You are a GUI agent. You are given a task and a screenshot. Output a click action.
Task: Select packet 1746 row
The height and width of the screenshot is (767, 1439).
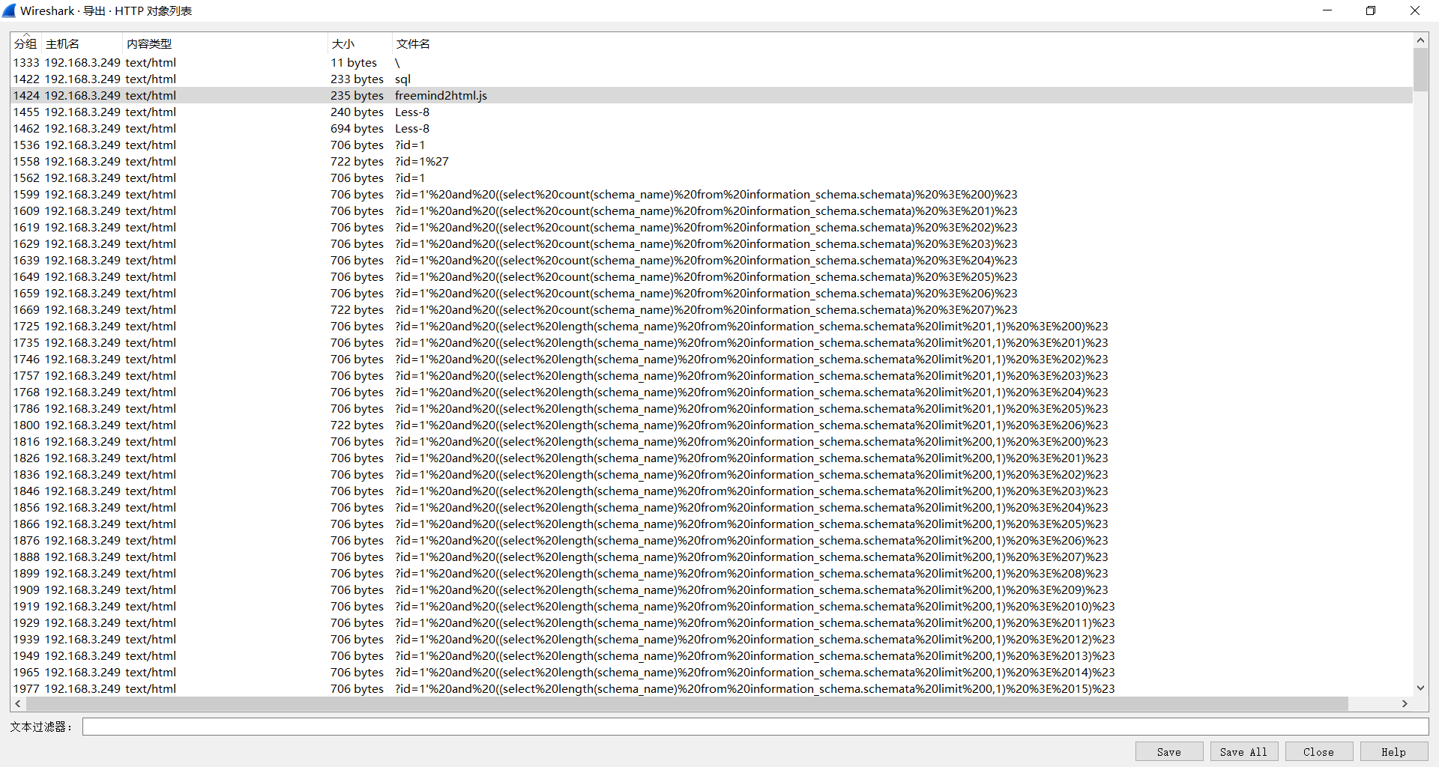(x=711, y=359)
